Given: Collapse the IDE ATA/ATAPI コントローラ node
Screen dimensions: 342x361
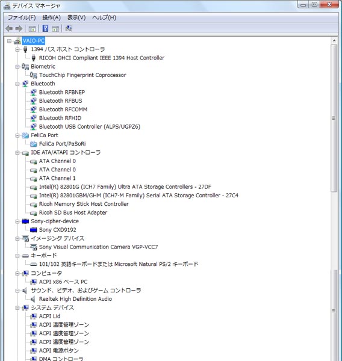Looking at the screenshot, I should pos(17,153).
